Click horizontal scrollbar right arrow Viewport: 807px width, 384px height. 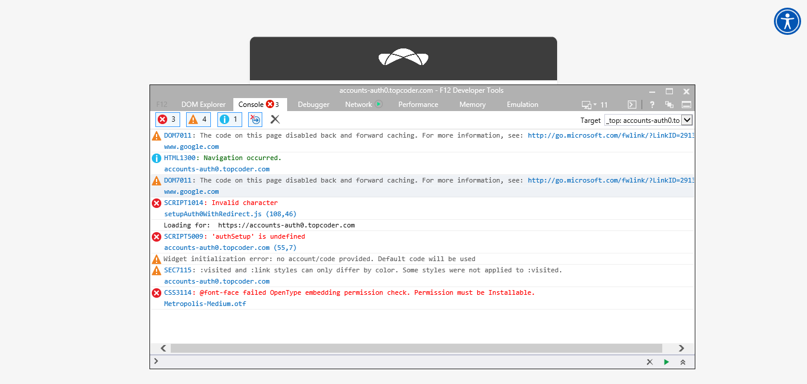(681, 349)
